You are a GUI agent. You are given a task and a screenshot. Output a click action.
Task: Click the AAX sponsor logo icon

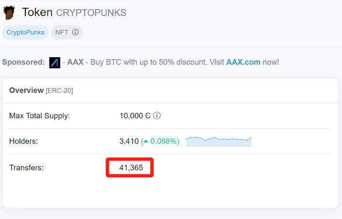click(x=55, y=63)
